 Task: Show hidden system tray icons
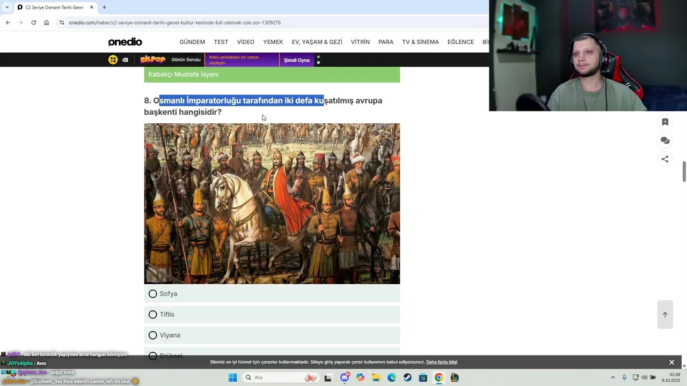(612, 377)
